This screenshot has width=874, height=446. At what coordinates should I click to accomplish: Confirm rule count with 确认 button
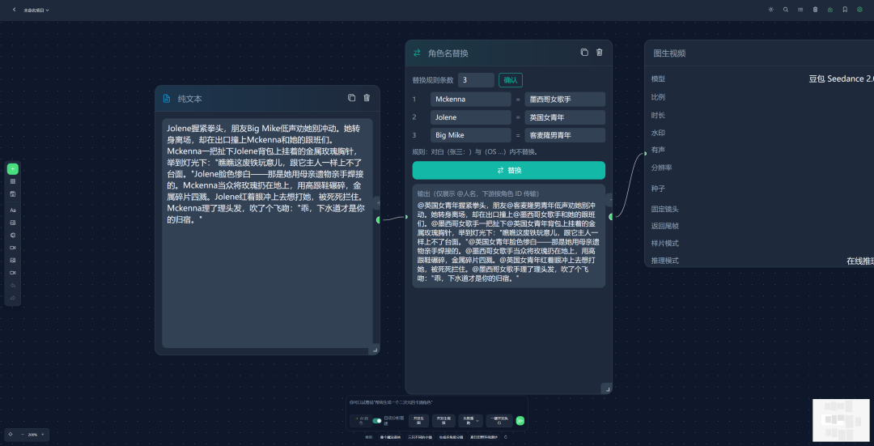(x=511, y=80)
